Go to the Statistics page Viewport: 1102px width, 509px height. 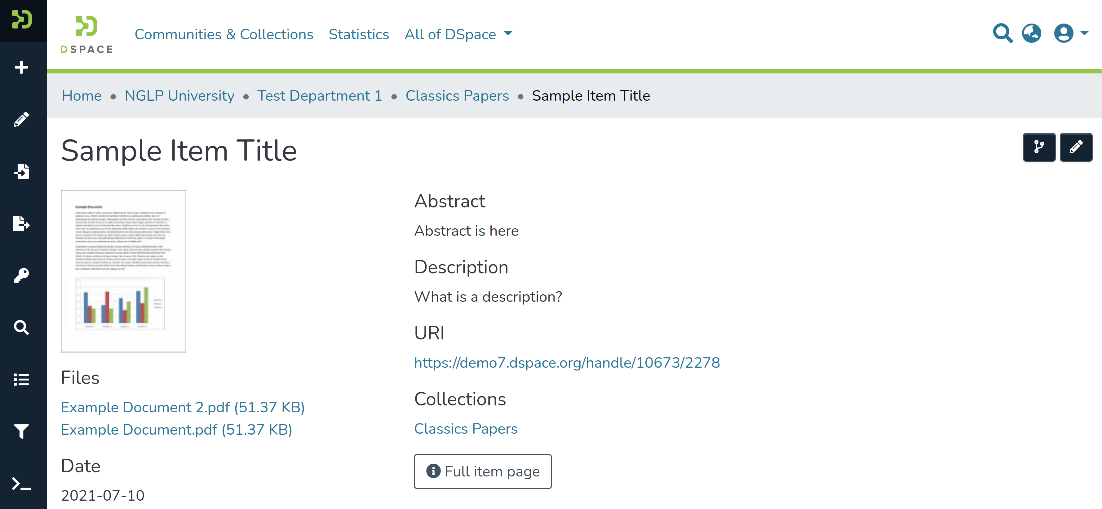[x=358, y=34]
